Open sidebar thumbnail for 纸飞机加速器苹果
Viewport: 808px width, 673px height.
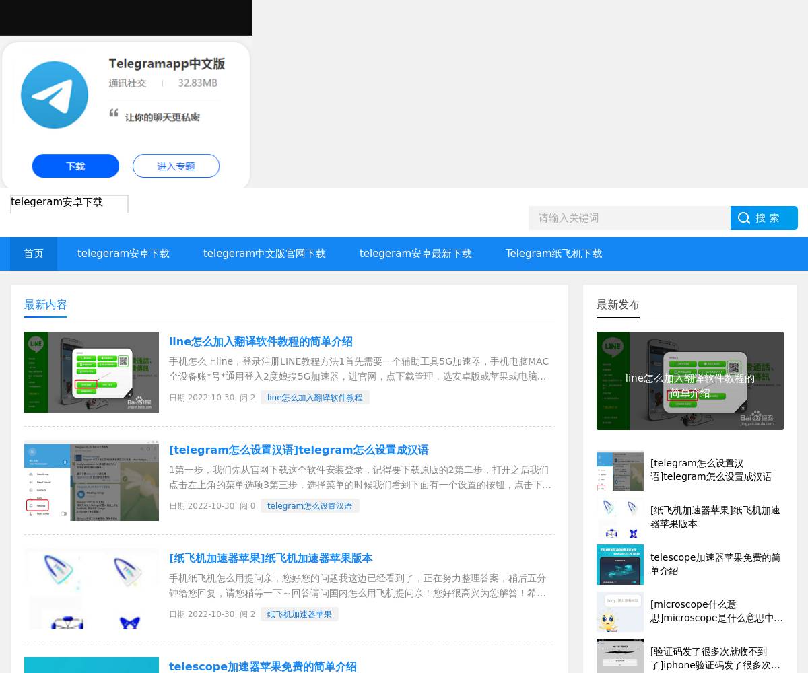point(620,518)
